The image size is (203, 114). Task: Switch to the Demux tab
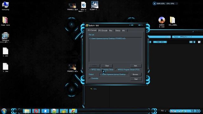(x=118, y=30)
